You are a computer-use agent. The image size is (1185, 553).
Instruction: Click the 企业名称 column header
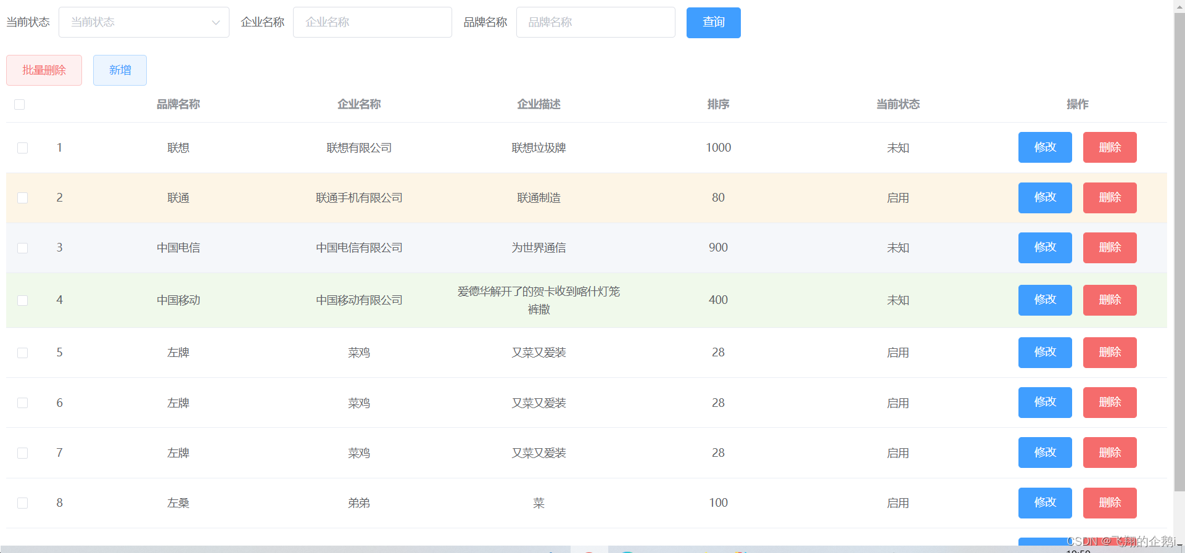click(x=359, y=104)
